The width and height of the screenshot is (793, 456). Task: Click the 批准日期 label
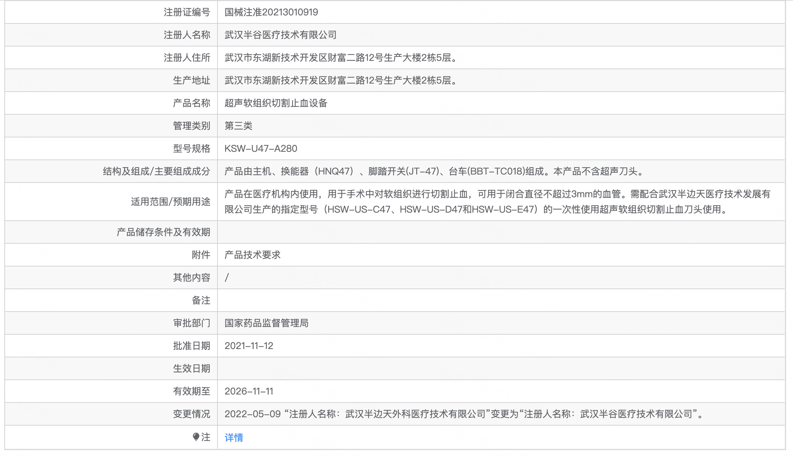coord(191,346)
